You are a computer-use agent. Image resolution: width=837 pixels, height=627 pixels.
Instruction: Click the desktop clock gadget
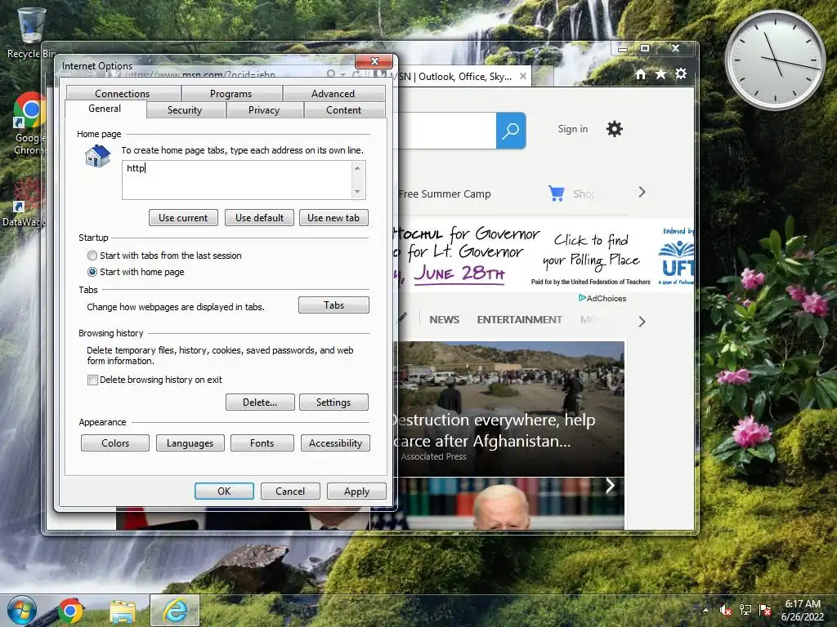[x=775, y=60]
